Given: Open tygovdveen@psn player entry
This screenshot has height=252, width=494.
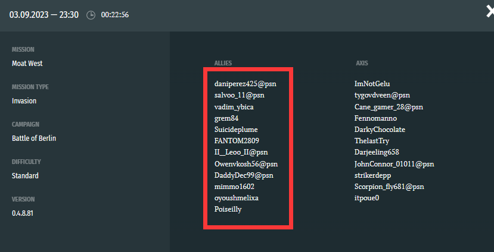Looking at the screenshot, I should [x=382, y=95].
